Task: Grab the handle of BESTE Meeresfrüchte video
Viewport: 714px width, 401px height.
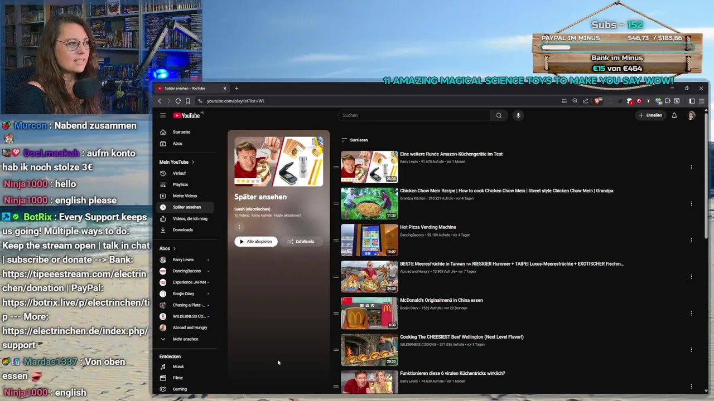Action: click(x=336, y=276)
